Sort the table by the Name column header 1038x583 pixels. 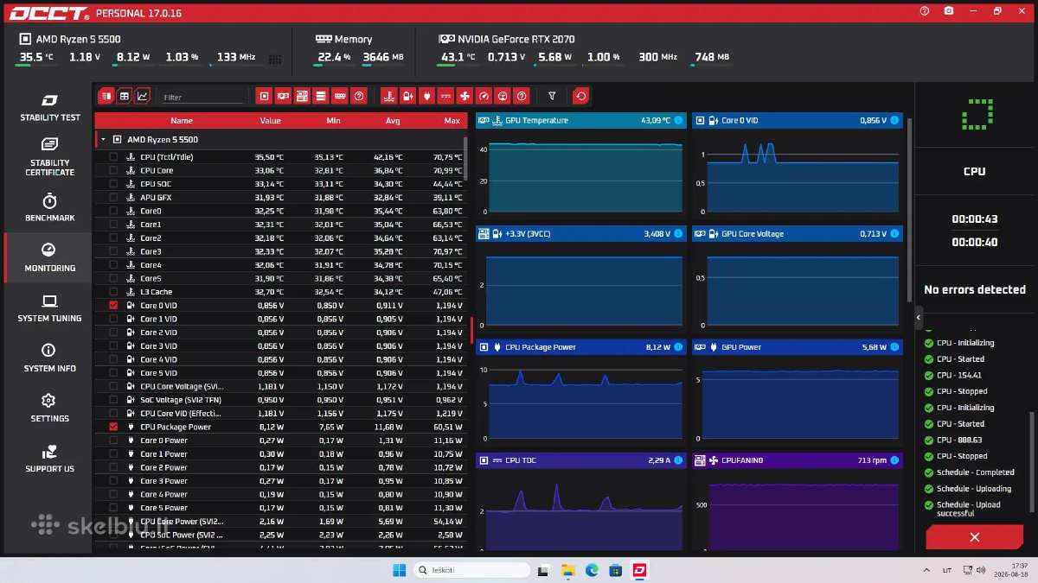pyautogui.click(x=182, y=121)
